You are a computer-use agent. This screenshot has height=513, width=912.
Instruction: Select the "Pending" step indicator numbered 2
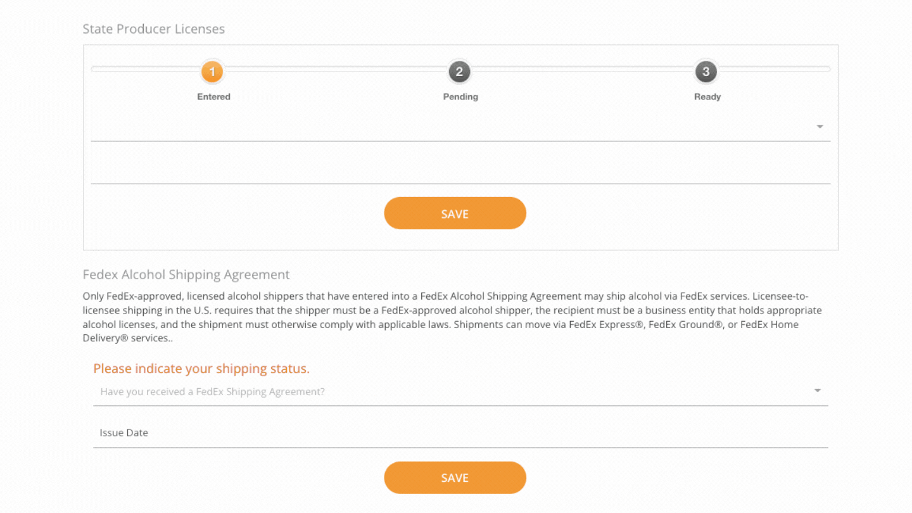click(460, 72)
